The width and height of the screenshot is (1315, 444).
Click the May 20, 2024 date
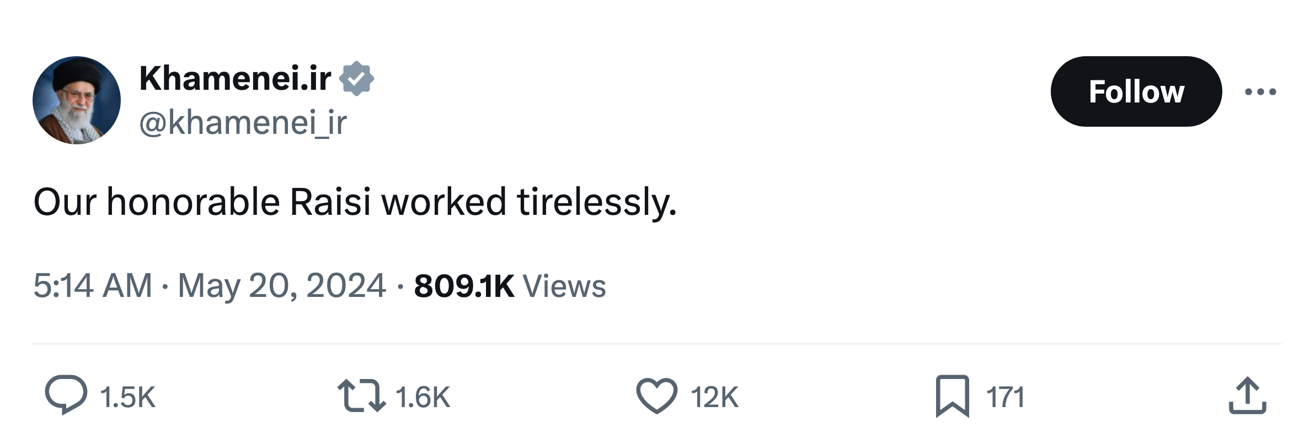click(x=282, y=286)
